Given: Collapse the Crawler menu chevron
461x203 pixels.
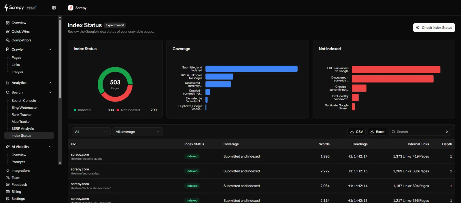Looking at the screenshot, I should pyautogui.click(x=50, y=49).
